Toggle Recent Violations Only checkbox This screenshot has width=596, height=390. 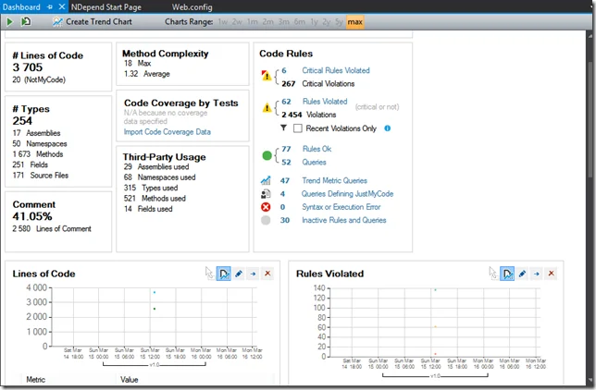pos(298,128)
